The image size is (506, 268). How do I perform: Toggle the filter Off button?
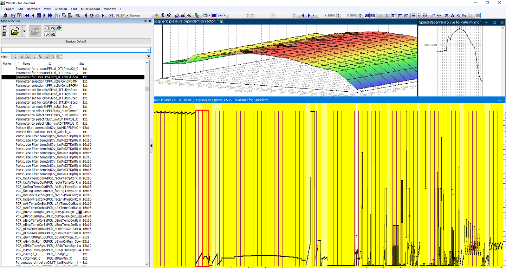[x=60, y=57]
